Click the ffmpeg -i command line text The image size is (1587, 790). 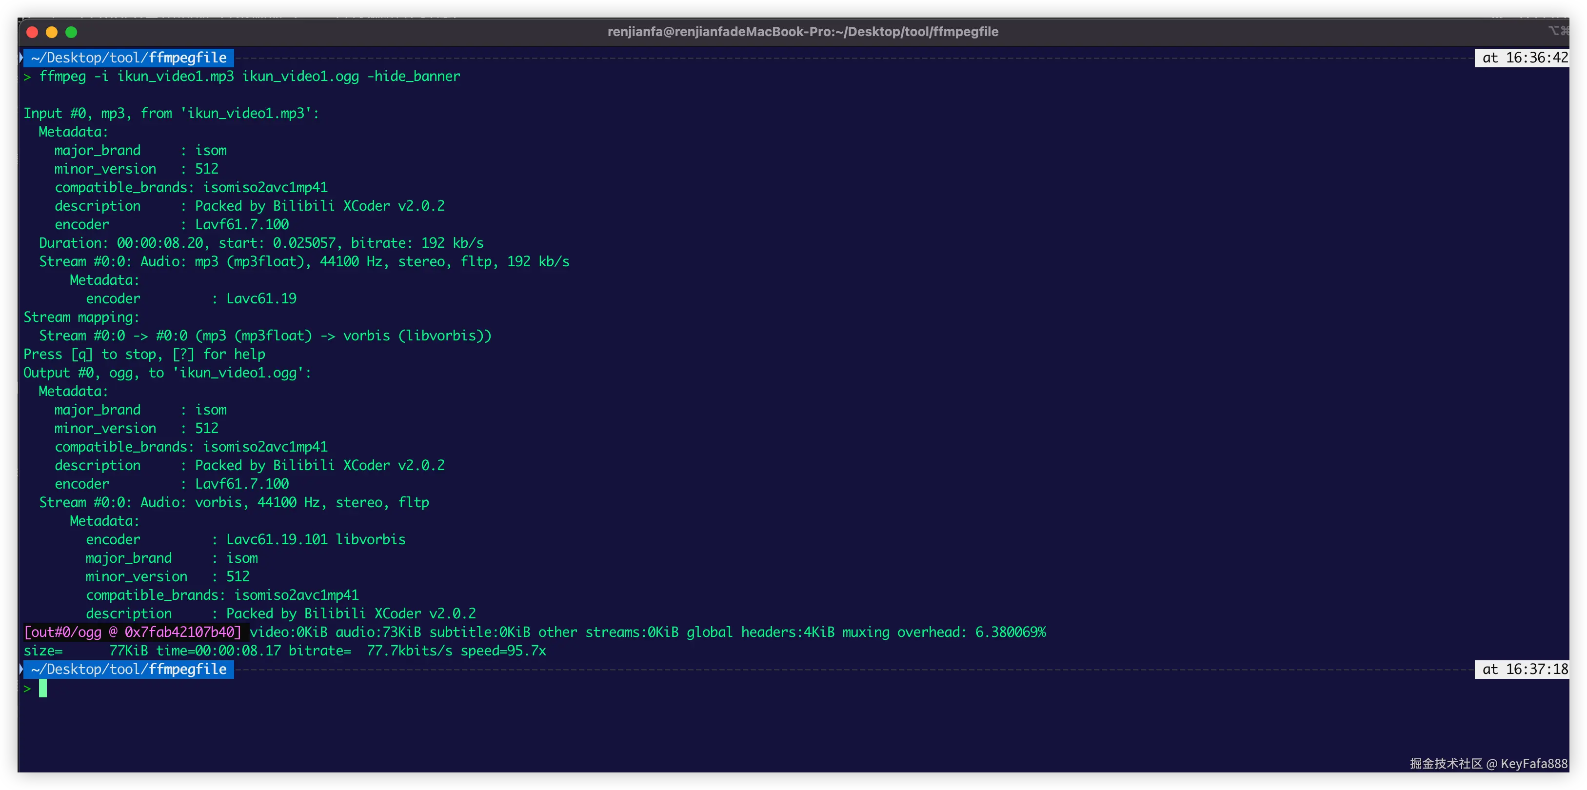(250, 77)
